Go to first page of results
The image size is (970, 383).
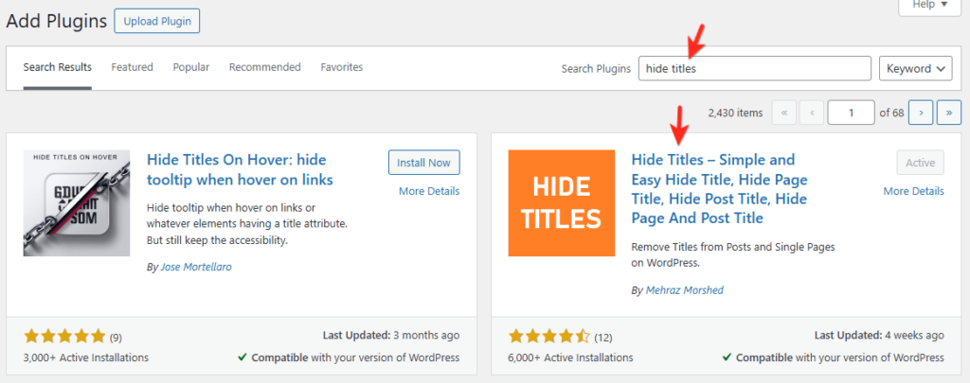click(783, 113)
